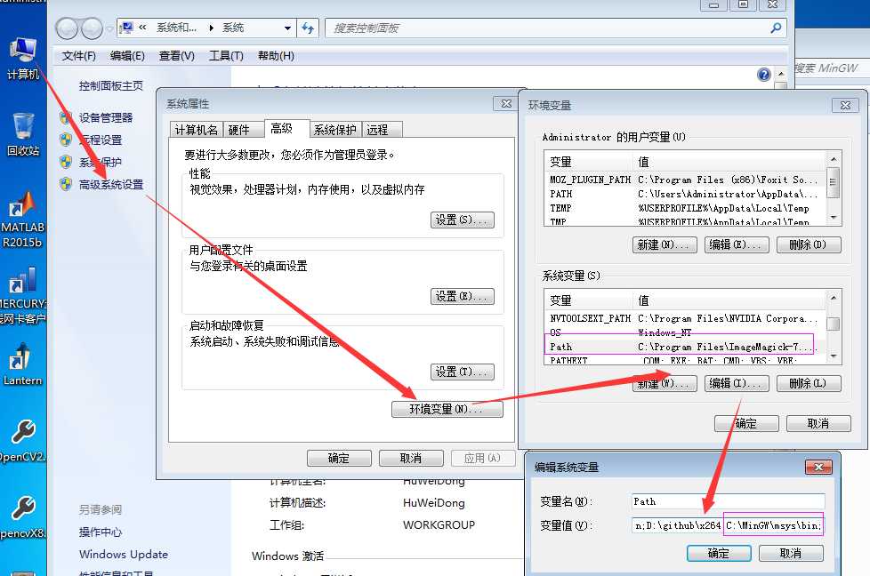
Task: Click 删除(D) for user variables
Action: (809, 244)
